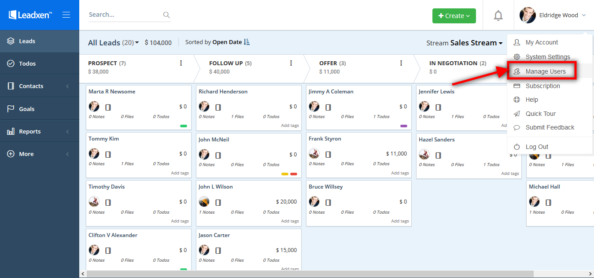Click owner avatar on Timothy Davis card

coord(94,201)
